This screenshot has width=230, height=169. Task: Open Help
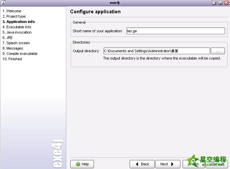pyautogui.click(x=82, y=164)
